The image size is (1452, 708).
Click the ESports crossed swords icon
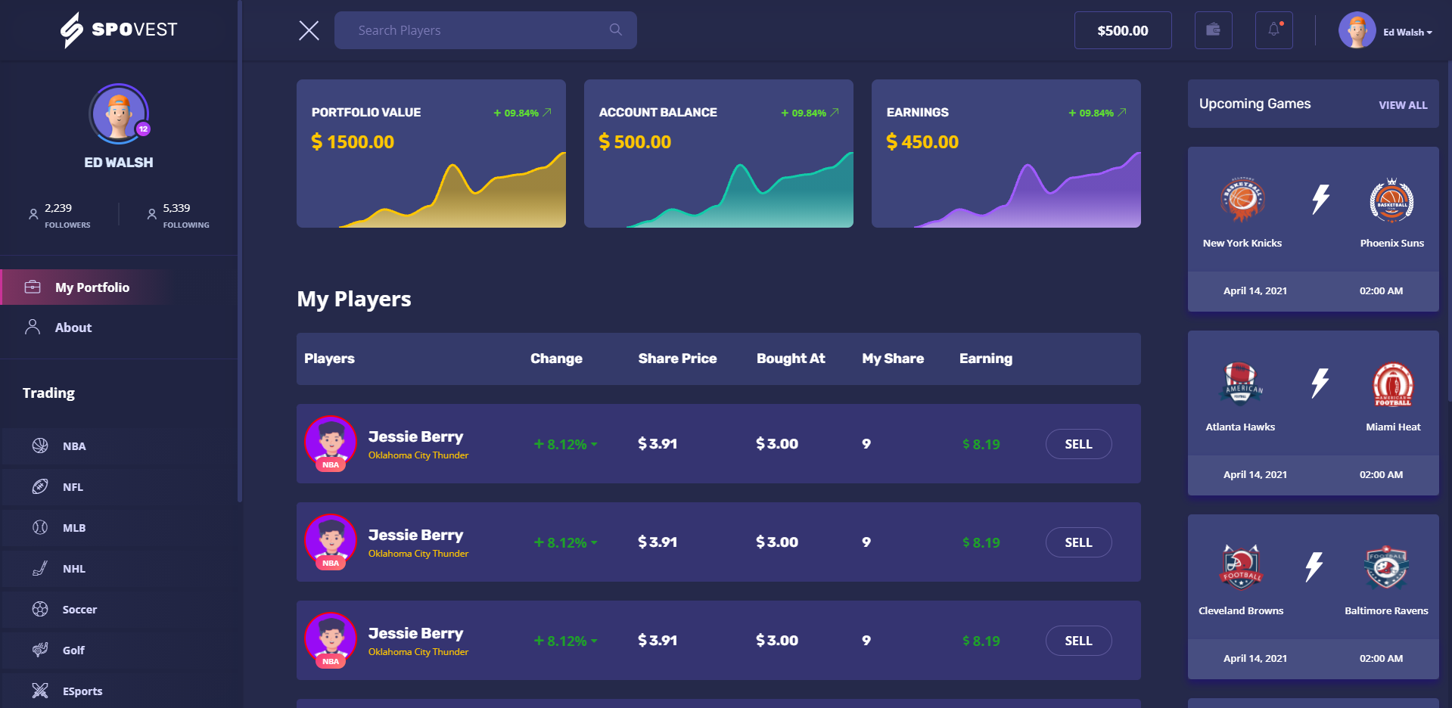[40, 690]
